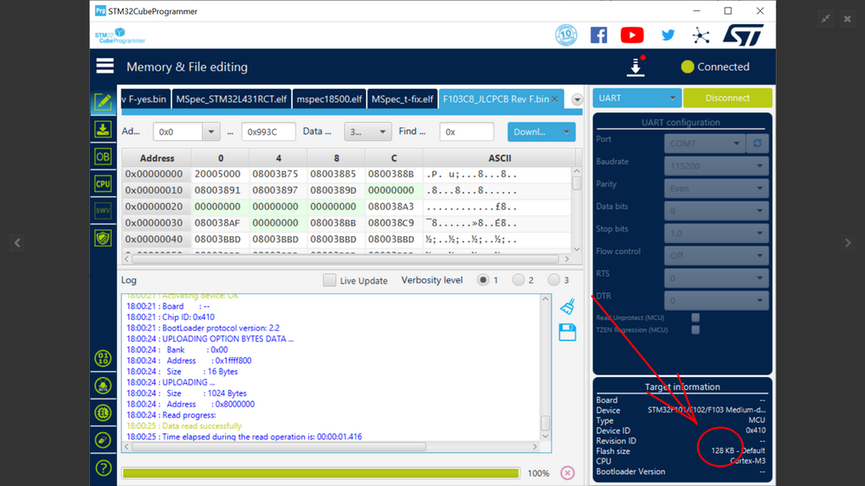This screenshot has width=865, height=486.
Task: Open the 115200 baudrate dropdown
Action: point(716,166)
